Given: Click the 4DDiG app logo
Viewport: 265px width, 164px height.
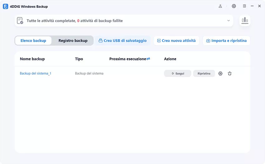Looking at the screenshot, I should [5, 7].
